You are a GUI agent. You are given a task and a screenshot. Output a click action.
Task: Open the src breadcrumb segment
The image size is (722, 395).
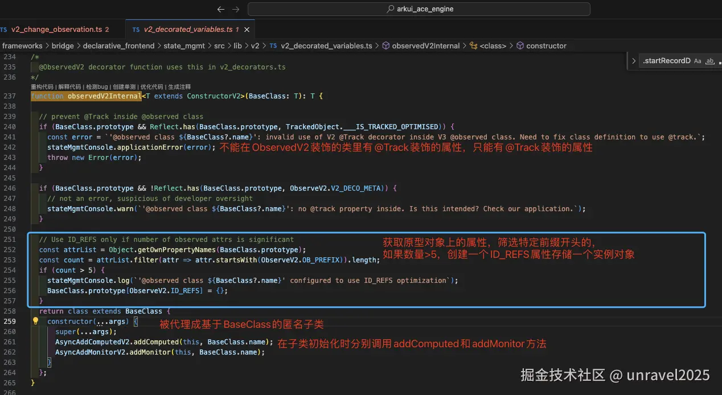219,46
